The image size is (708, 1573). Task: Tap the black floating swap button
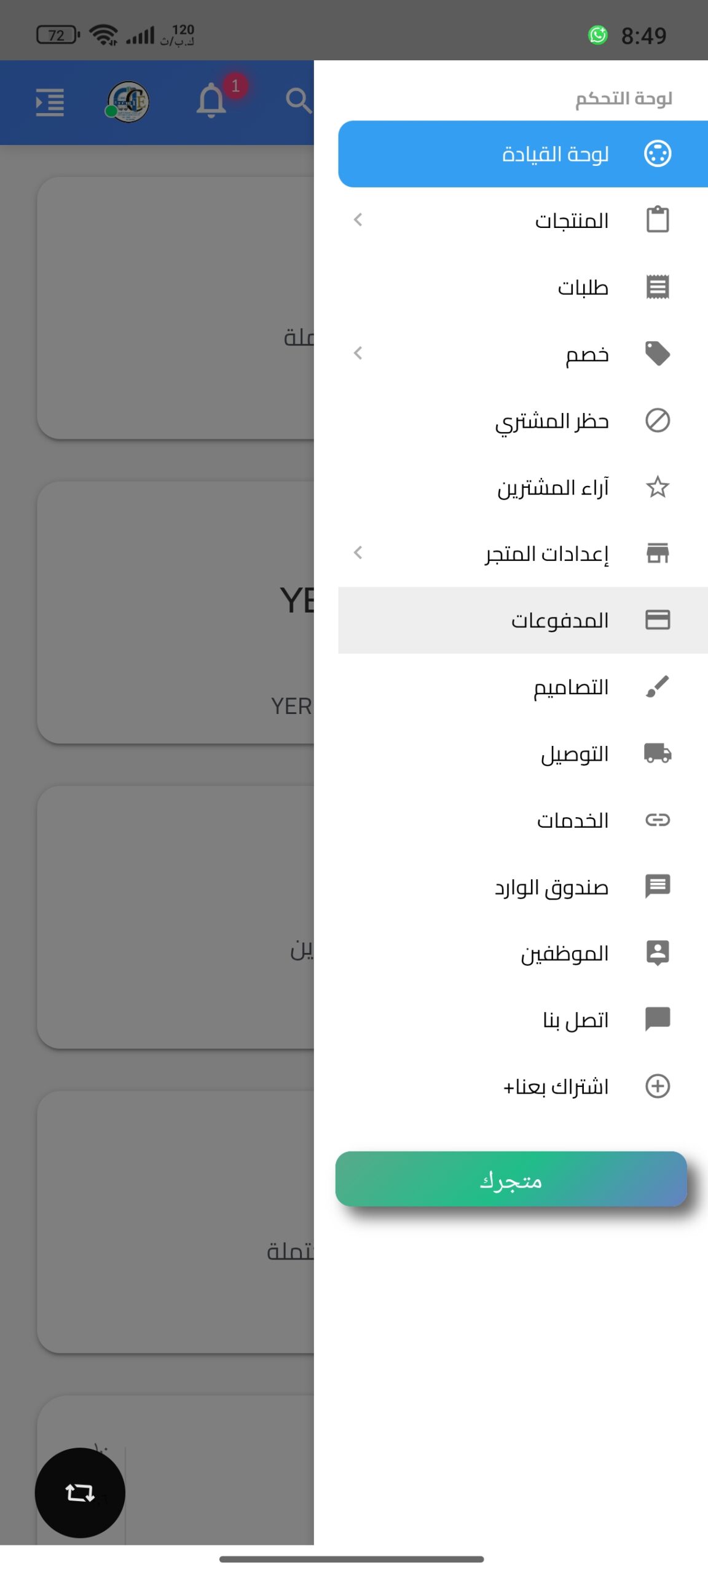click(x=80, y=1493)
